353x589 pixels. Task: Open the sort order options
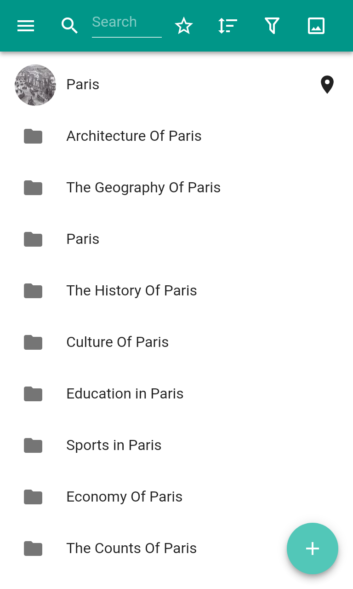pos(228,26)
